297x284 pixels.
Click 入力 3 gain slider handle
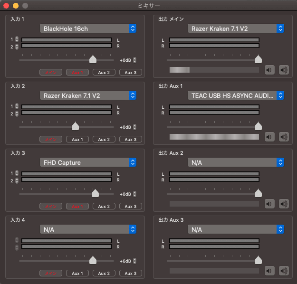(x=95, y=193)
